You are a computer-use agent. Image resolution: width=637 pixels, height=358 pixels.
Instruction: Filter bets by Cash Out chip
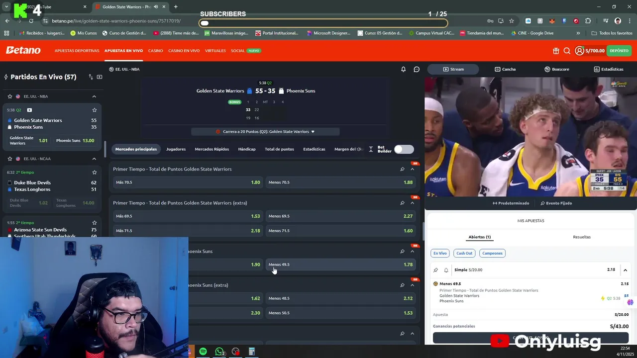[464, 253]
